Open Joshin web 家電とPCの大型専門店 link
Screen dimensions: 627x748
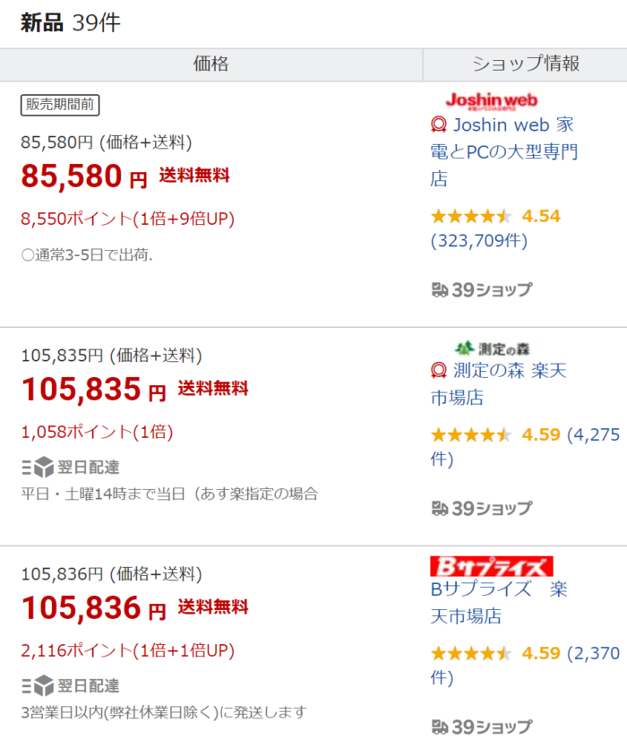click(x=504, y=151)
